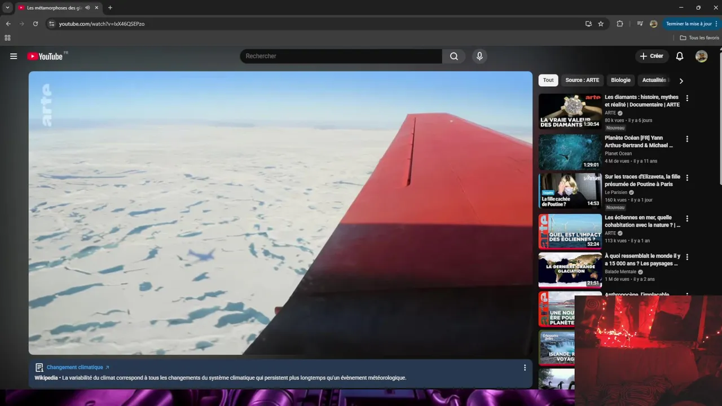722x406 pixels.
Task: Open the notifications bell
Action: tap(680, 56)
